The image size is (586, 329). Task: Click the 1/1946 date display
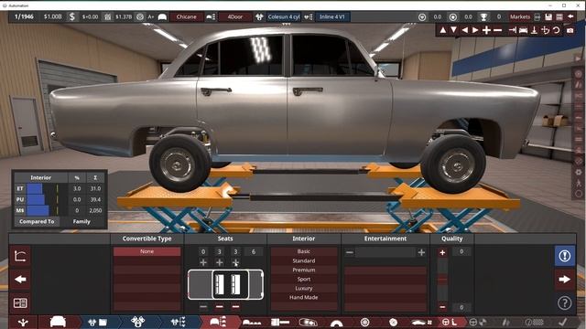pyautogui.click(x=24, y=16)
